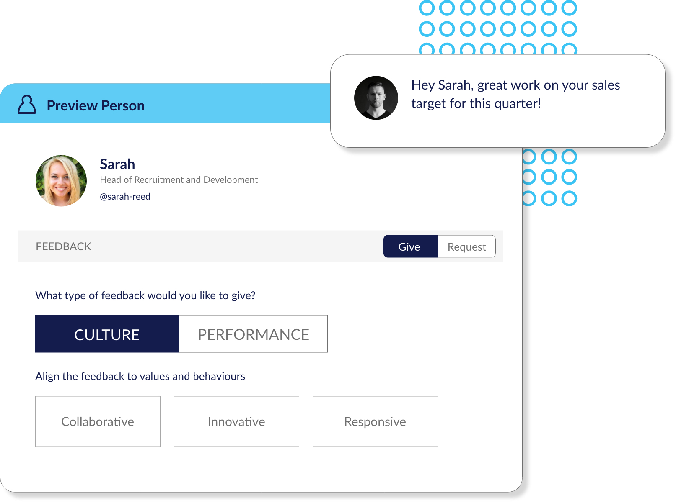
Task: Open Sarah's profile photo
Action: (x=61, y=181)
